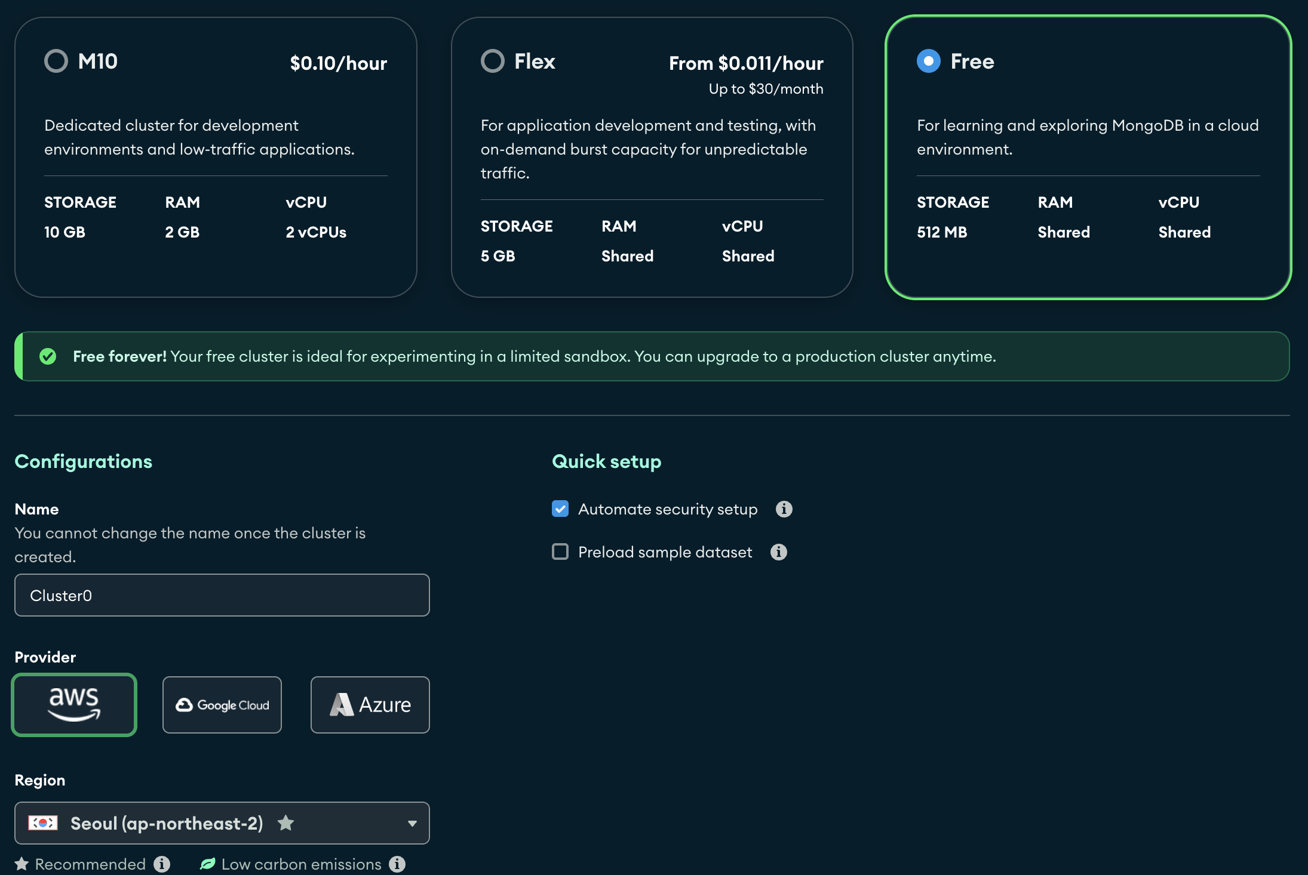This screenshot has height=875, width=1308.
Task: Click the Free 512 MB storage value
Action: click(942, 232)
